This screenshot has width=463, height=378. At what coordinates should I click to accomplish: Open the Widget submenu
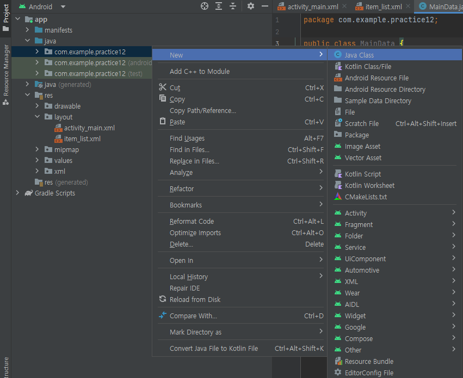pyautogui.click(x=395, y=316)
